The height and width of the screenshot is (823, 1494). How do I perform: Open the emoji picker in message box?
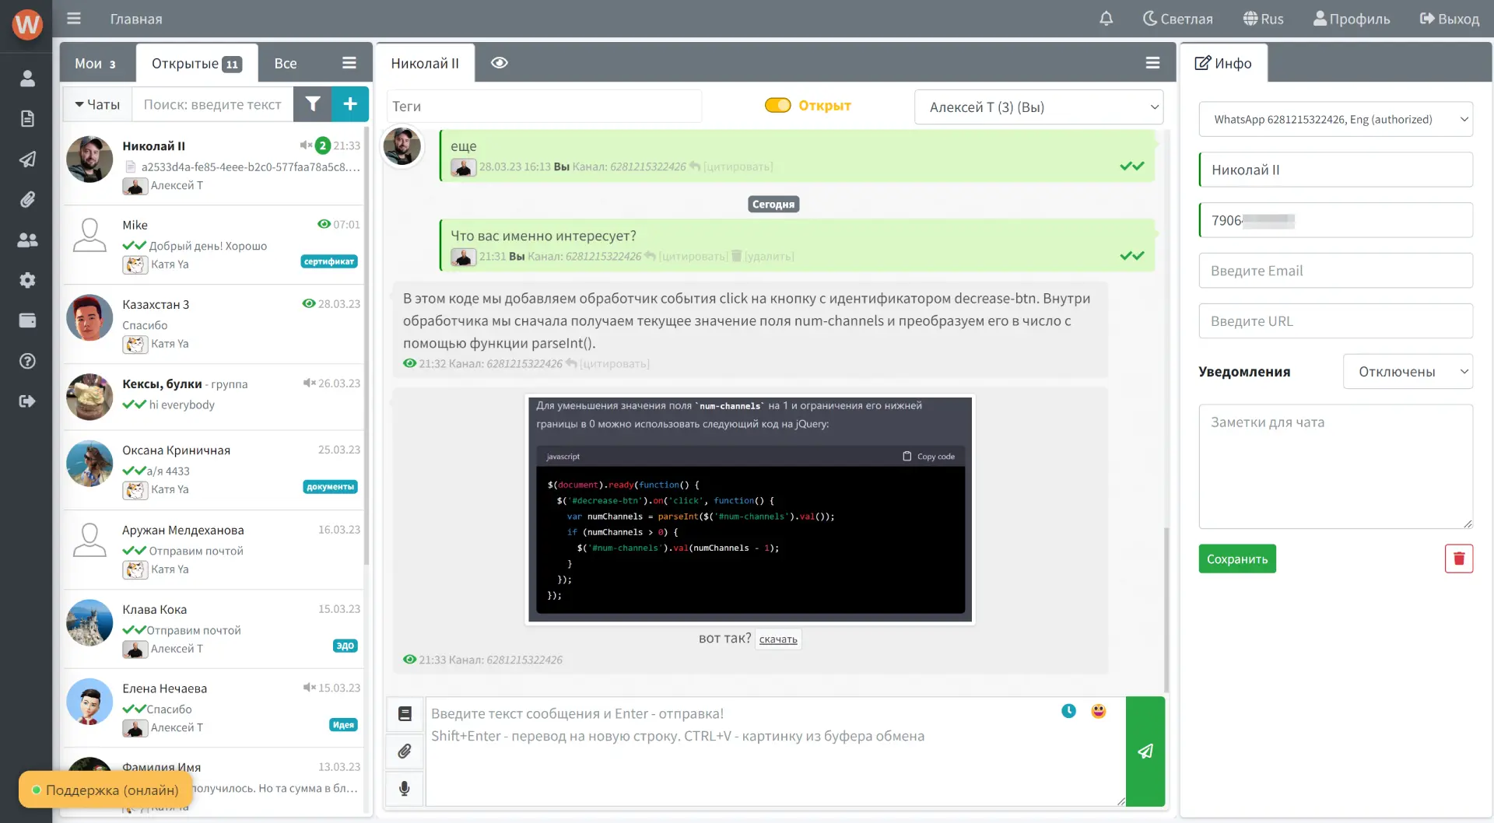pyautogui.click(x=1098, y=711)
